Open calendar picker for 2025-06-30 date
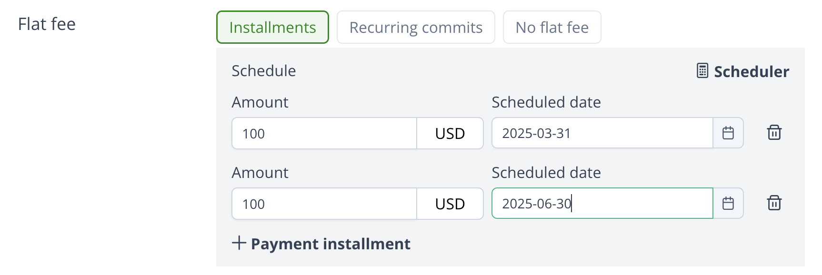 (x=728, y=204)
